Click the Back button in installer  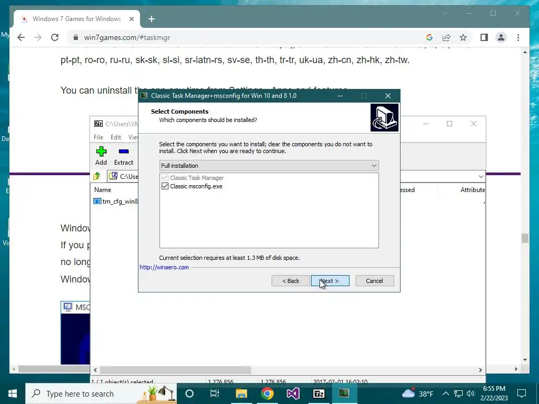coord(291,281)
